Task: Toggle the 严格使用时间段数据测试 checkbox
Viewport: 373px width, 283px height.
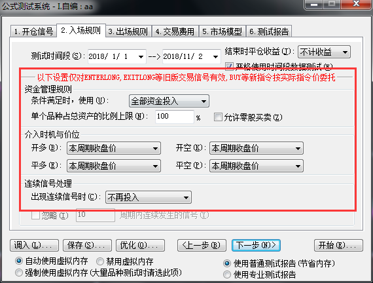Action: coord(229,66)
